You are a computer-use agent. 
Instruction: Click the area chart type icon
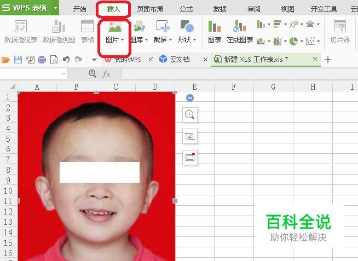[x=261, y=41]
